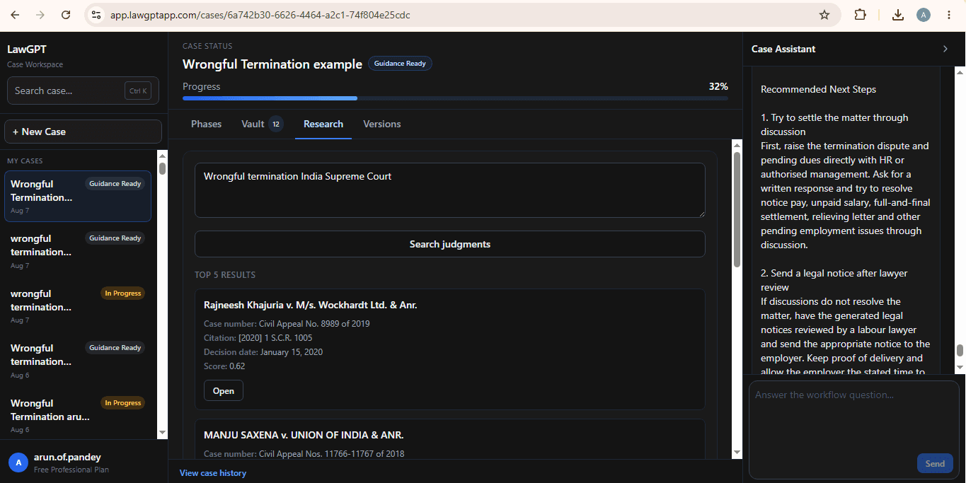Focus the Search case field
966x483 pixels.
tap(83, 91)
